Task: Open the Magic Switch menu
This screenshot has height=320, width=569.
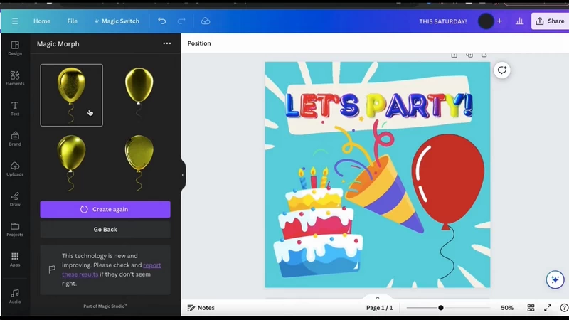Action: tap(117, 21)
